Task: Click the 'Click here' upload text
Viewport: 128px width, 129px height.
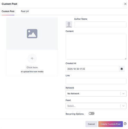Action: [x=32, y=67]
